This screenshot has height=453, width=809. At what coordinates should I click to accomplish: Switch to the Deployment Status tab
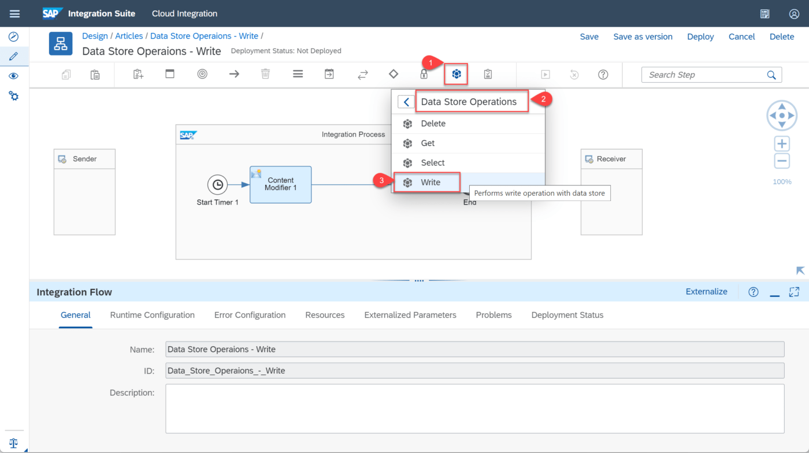click(x=567, y=315)
